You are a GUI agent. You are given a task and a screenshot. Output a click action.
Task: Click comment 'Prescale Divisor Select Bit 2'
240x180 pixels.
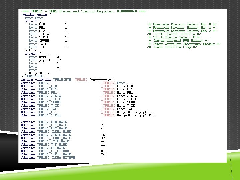182,31
